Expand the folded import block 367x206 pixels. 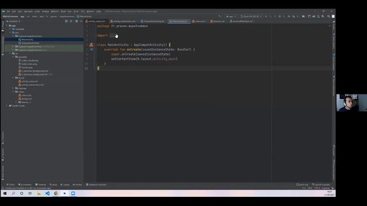(x=112, y=35)
